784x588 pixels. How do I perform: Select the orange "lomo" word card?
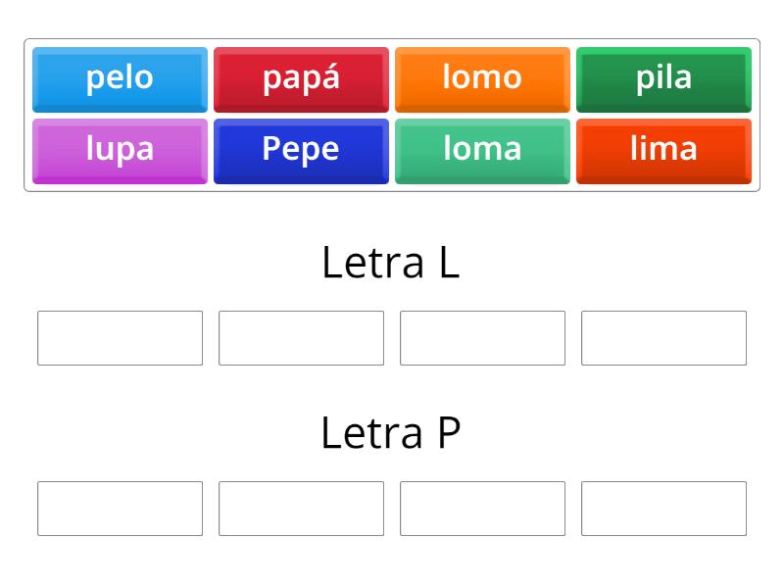[x=482, y=78]
